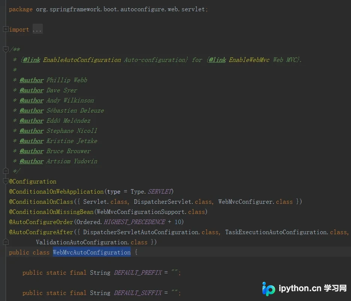Click the @author tag before Artsiom Yudovin
Viewport: 351px width, 301px height.
pos(32,161)
